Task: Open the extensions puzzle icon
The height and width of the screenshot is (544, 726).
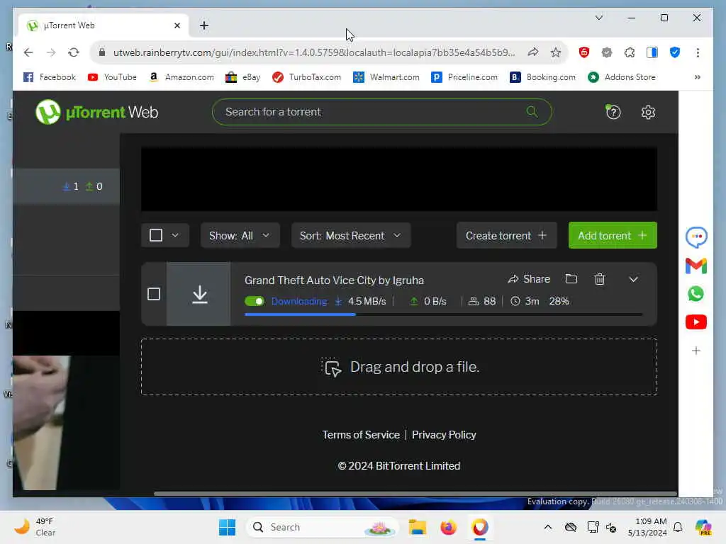Action: (x=630, y=52)
